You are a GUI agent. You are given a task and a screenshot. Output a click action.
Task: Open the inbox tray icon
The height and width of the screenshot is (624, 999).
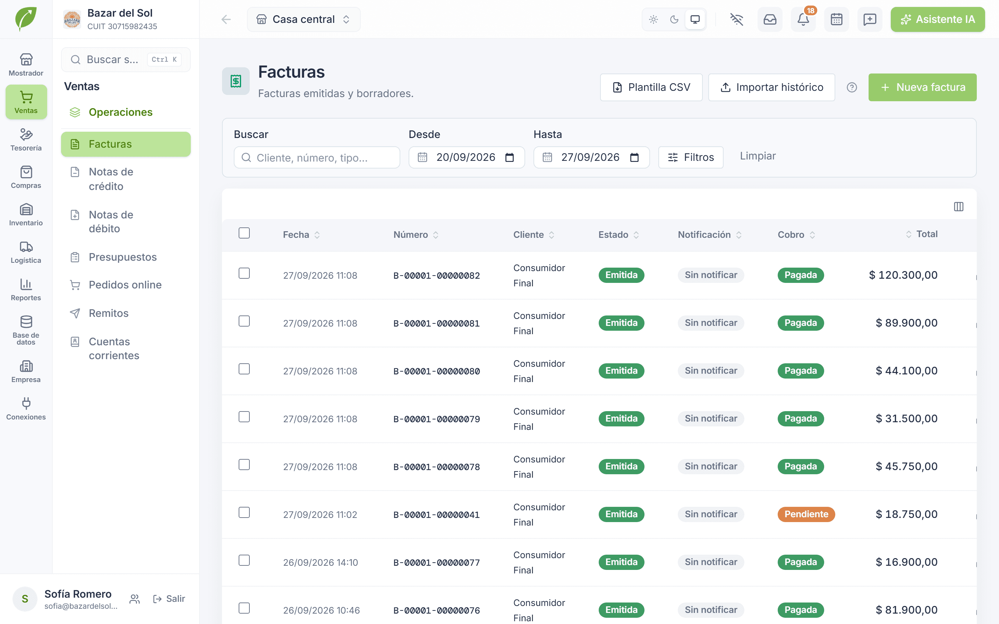coord(770,19)
